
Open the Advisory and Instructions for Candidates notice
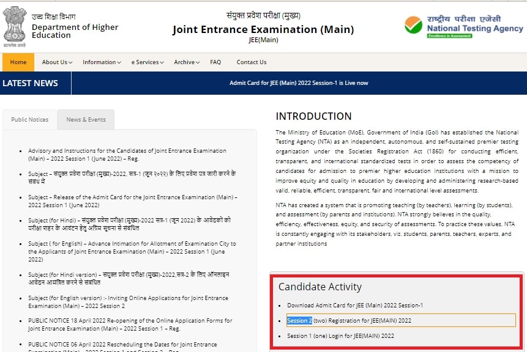click(127, 155)
